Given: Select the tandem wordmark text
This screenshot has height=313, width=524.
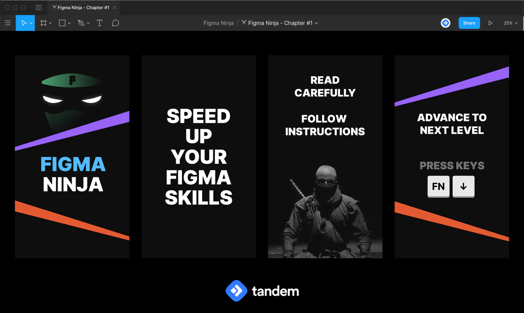Looking at the screenshot, I should point(275,292).
